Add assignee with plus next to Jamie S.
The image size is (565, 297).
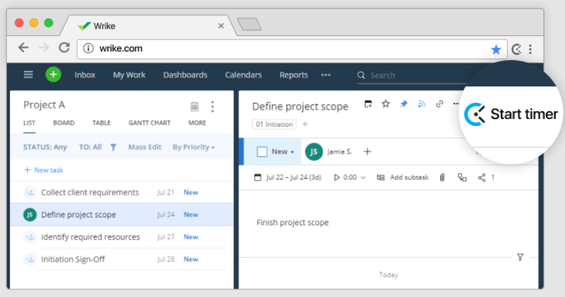click(367, 151)
